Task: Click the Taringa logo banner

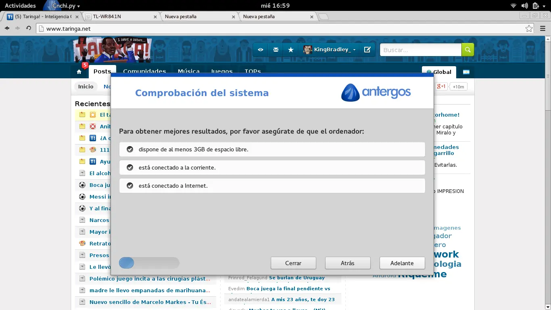Action: 113,50
